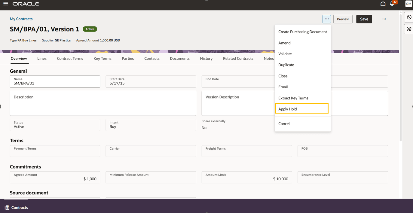Switch to the Lines tab
This screenshot has height=213, width=413.
(x=42, y=59)
